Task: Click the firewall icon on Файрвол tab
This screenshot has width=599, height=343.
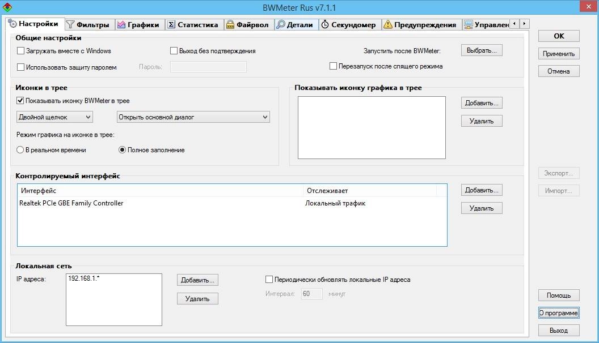Action: [x=230, y=25]
